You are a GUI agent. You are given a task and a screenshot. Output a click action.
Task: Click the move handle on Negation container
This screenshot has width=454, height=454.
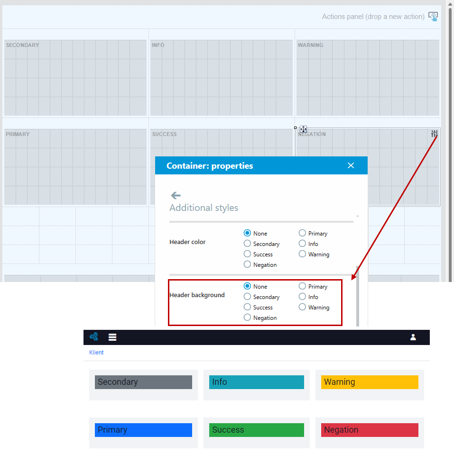click(303, 129)
